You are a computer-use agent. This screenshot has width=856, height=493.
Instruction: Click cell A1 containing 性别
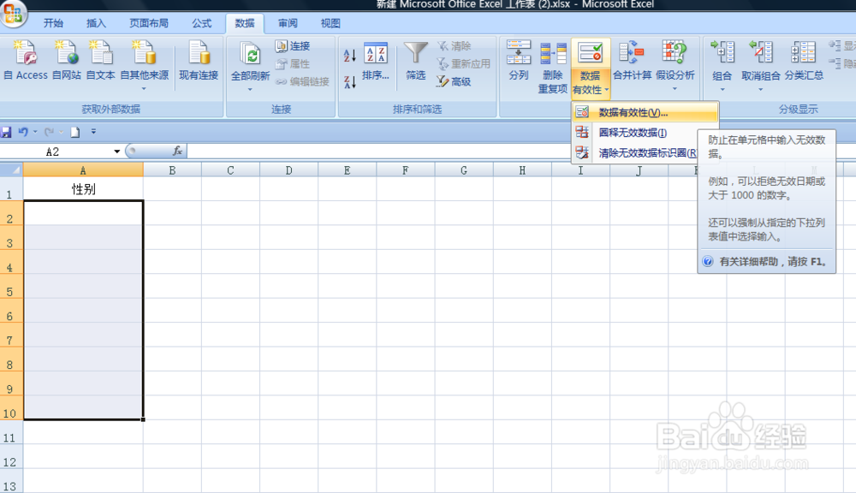point(83,189)
